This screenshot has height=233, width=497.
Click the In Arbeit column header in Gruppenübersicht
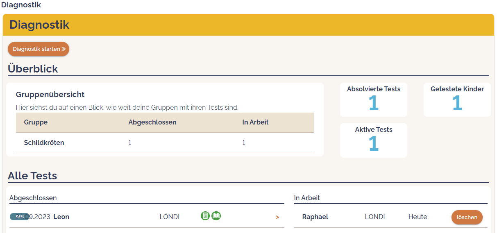(255, 122)
